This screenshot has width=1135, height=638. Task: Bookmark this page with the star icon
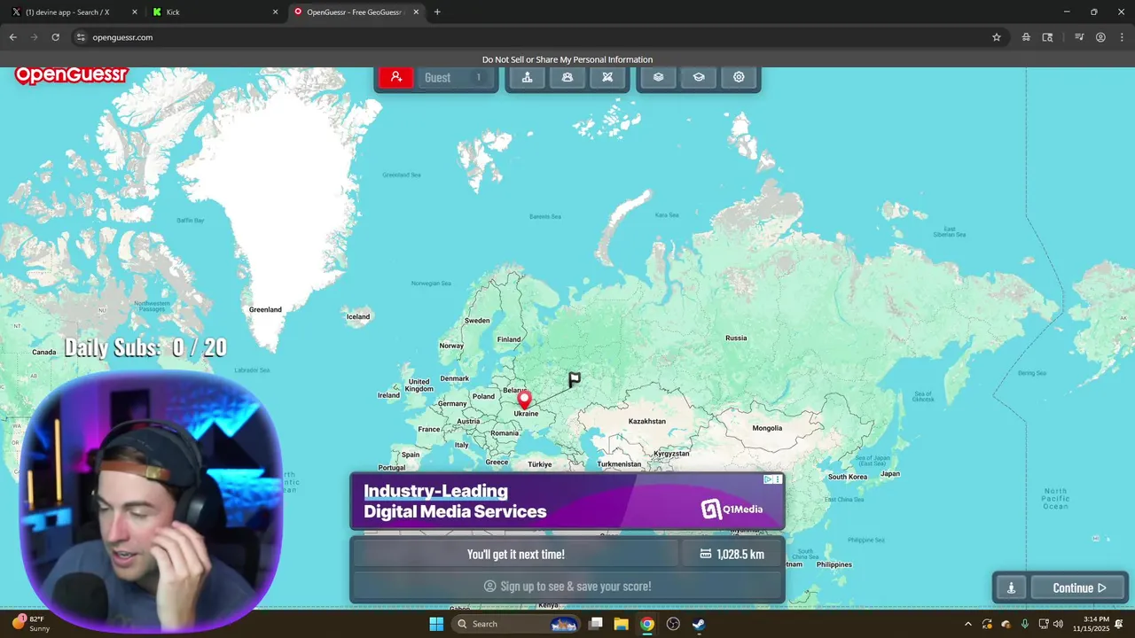point(997,37)
